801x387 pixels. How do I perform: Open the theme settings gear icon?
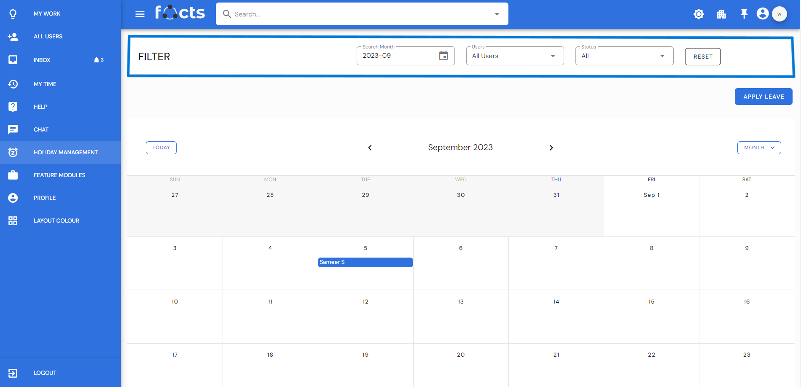(x=699, y=14)
